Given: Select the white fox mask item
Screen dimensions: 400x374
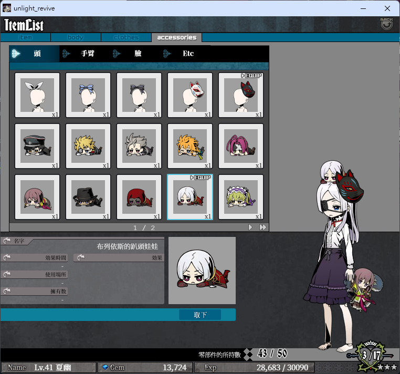Looking at the screenshot, I should 190,95.
